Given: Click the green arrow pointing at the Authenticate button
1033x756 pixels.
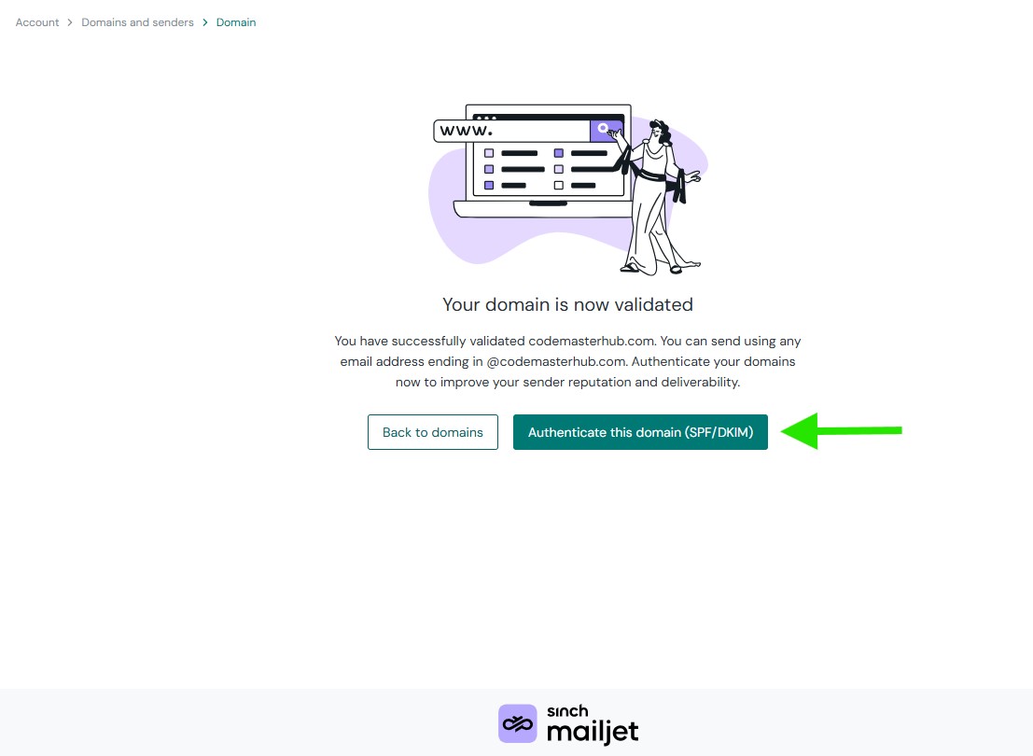Looking at the screenshot, I should pyautogui.click(x=842, y=431).
